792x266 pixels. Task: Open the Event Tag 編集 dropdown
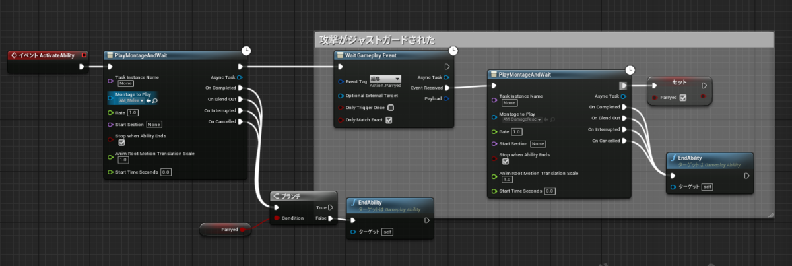click(385, 79)
